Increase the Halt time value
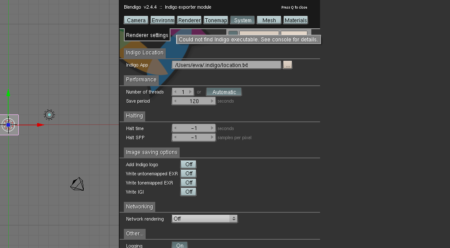 pyautogui.click(x=212, y=128)
